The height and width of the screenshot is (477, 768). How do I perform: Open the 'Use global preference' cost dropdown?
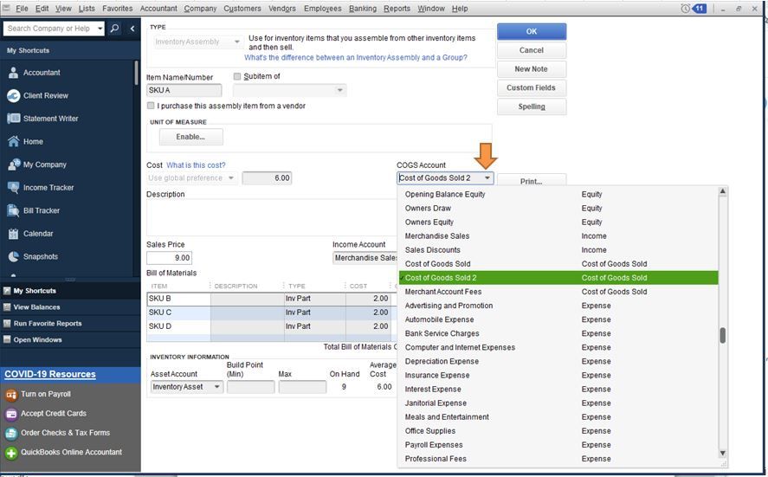[192, 177]
